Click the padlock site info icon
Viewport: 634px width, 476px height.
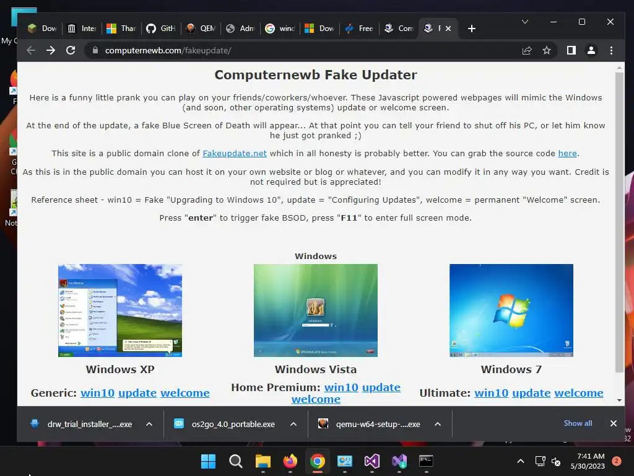[x=95, y=50]
